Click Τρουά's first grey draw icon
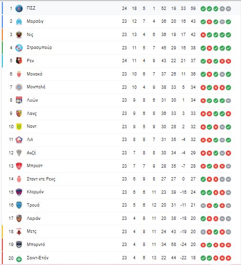This screenshot has height=265, width=241. 203,206
